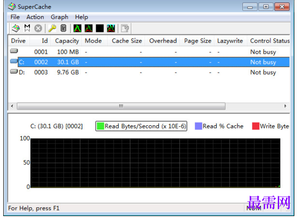Minimize the SuperCache window
Screen dimensions: 299x217
click(x=250, y=7)
